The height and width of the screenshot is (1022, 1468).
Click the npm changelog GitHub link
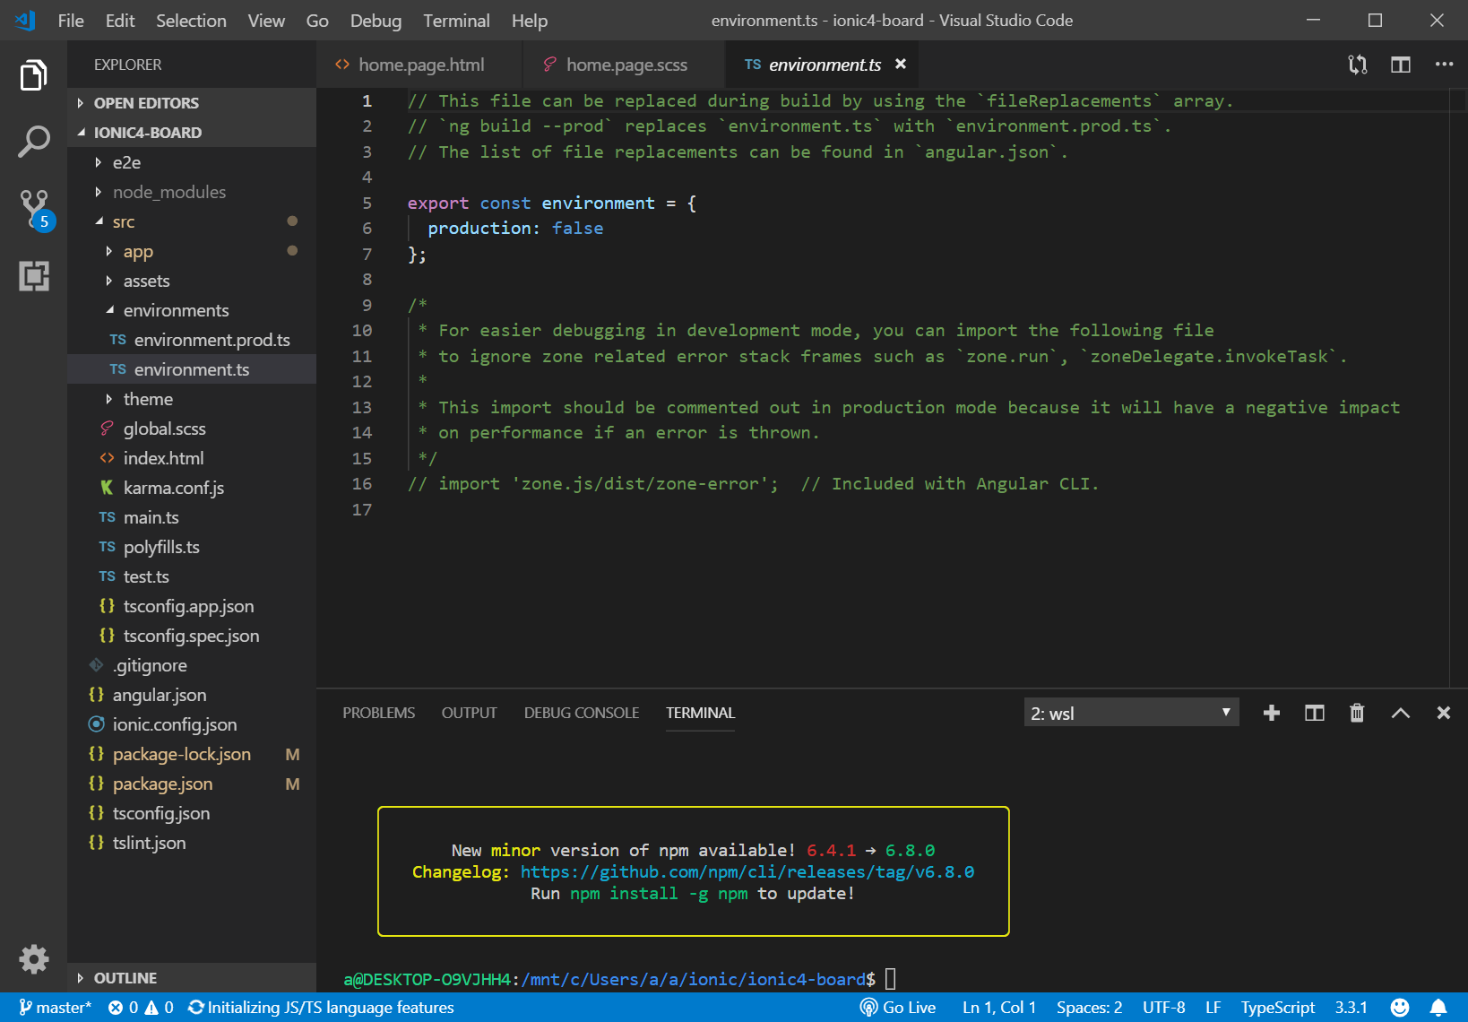[747, 871]
